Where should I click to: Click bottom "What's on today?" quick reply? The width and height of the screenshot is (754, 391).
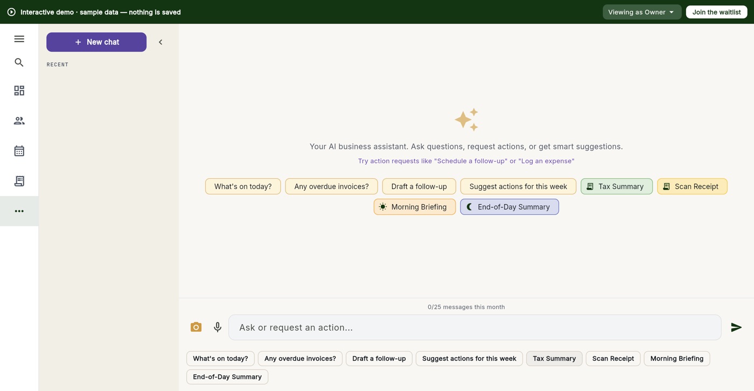click(x=220, y=359)
